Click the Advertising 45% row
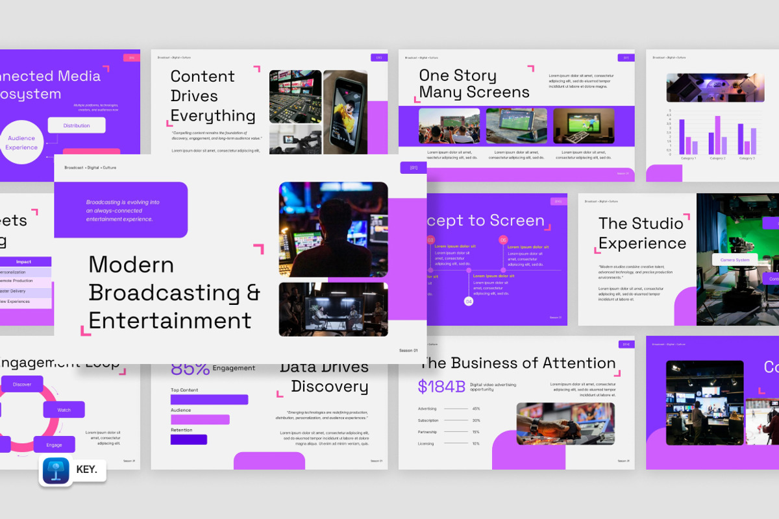The height and width of the screenshot is (519, 779). coord(449,409)
